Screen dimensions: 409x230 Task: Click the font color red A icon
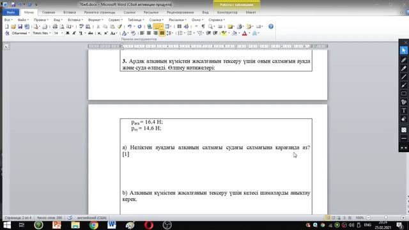pyautogui.click(x=244, y=33)
